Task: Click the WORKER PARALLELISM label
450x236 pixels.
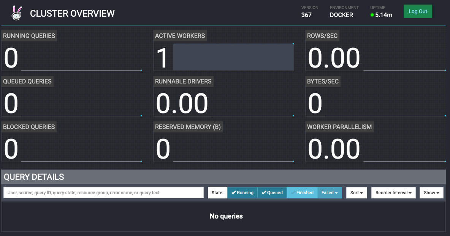Action: (x=339, y=127)
